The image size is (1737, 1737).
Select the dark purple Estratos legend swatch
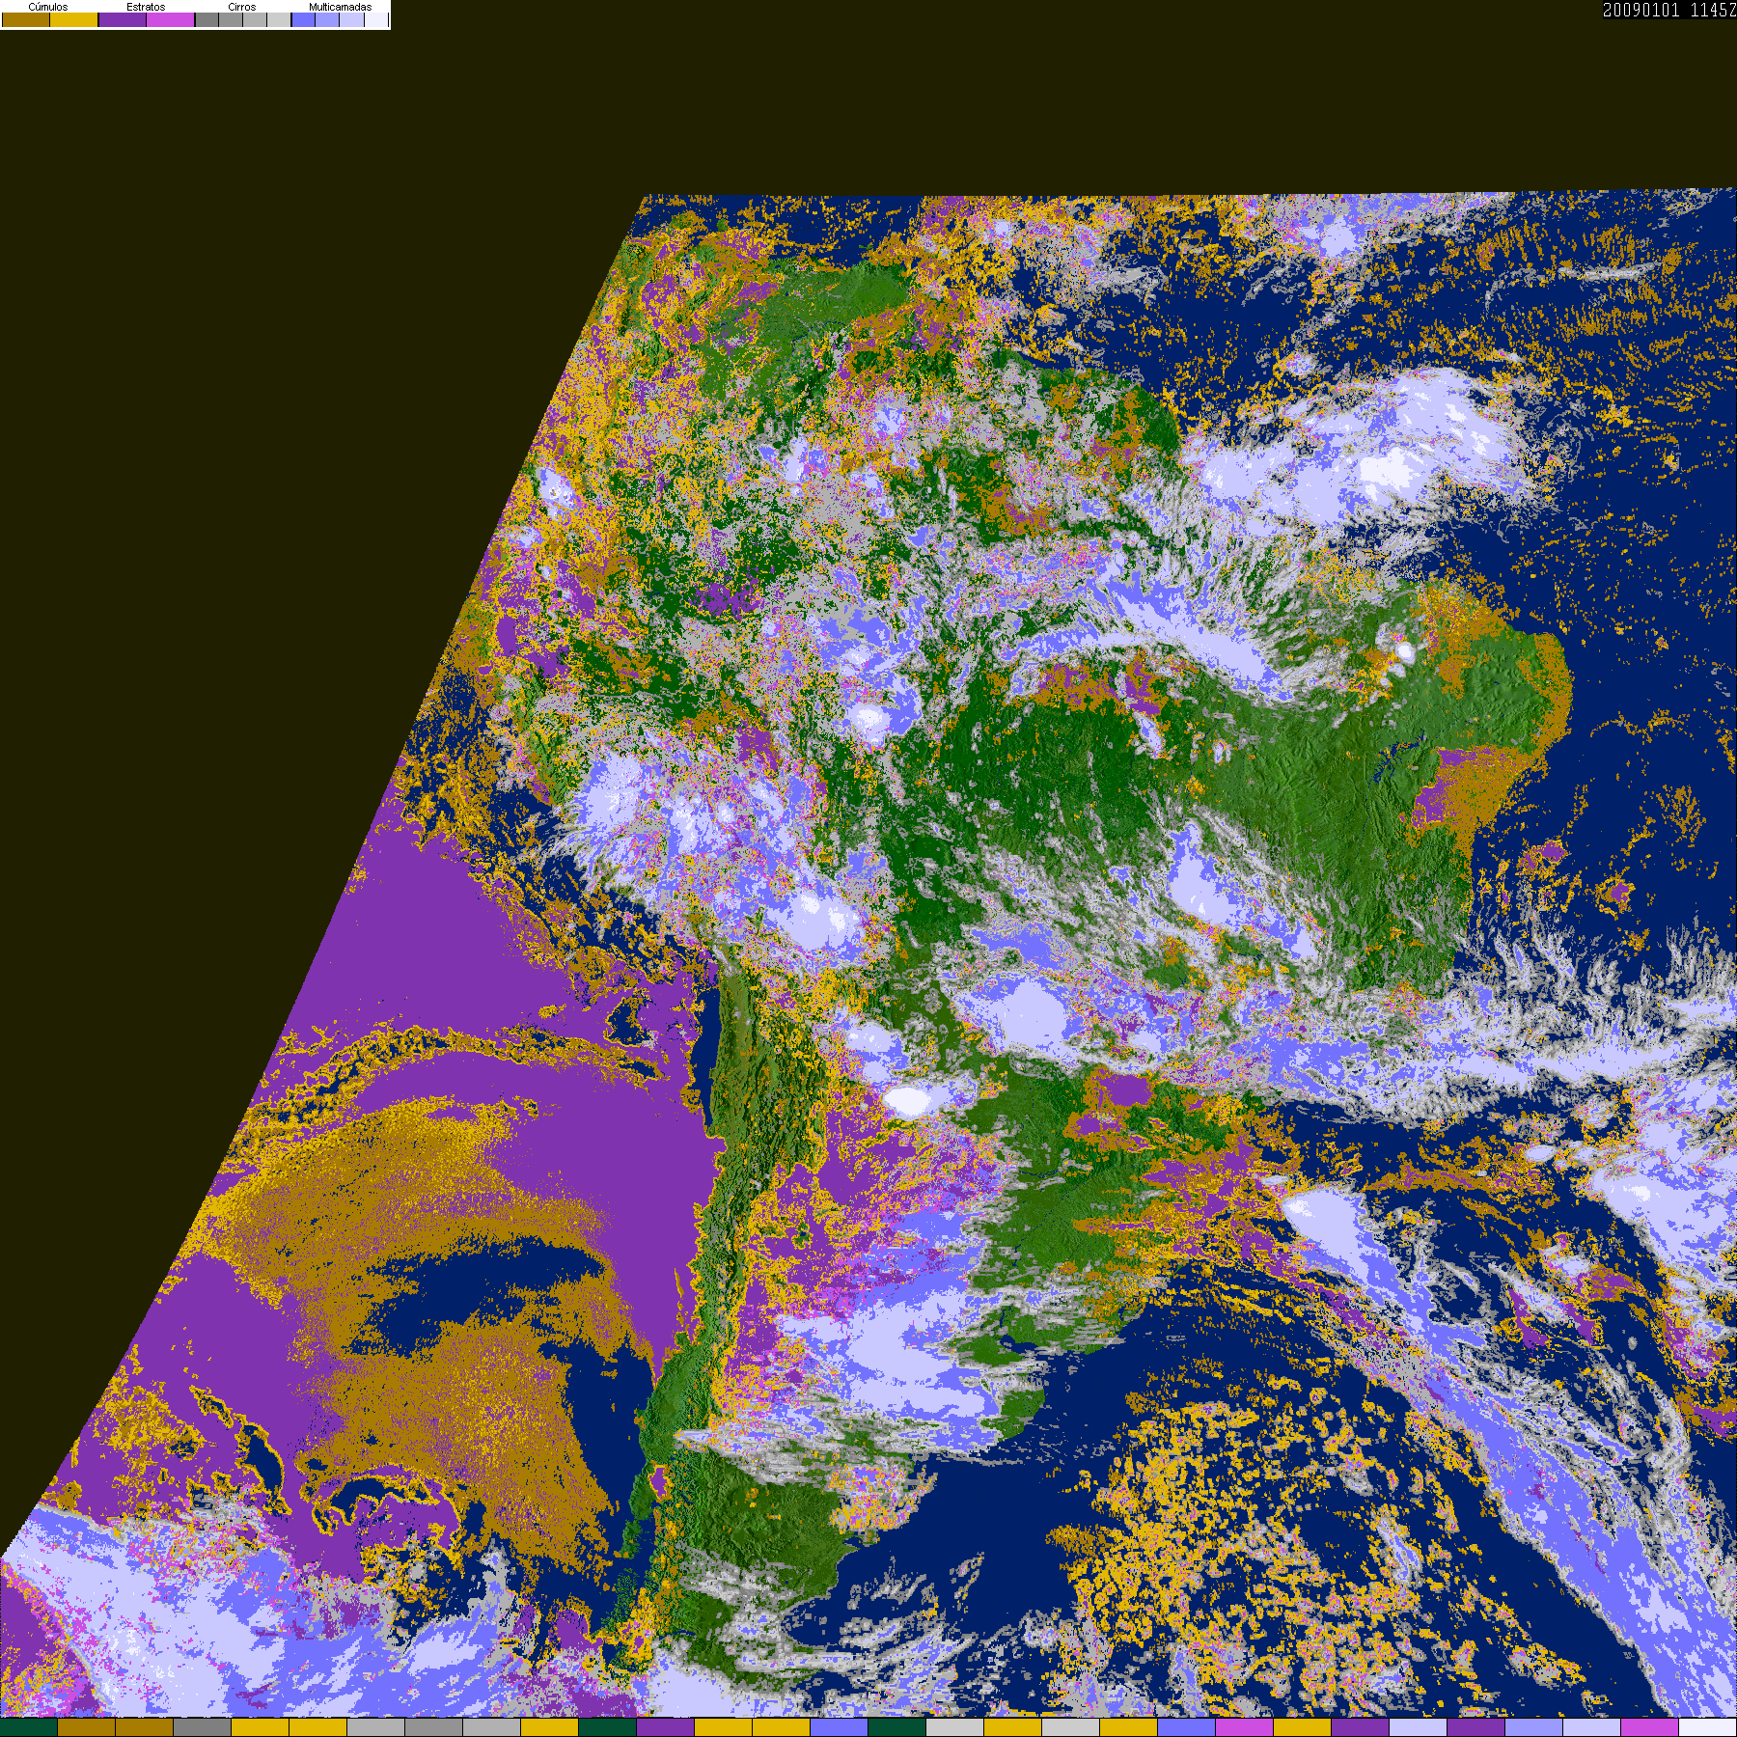[123, 20]
